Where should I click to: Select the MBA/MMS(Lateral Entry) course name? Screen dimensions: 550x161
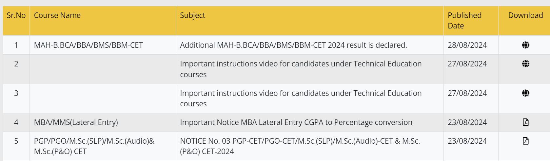point(76,122)
